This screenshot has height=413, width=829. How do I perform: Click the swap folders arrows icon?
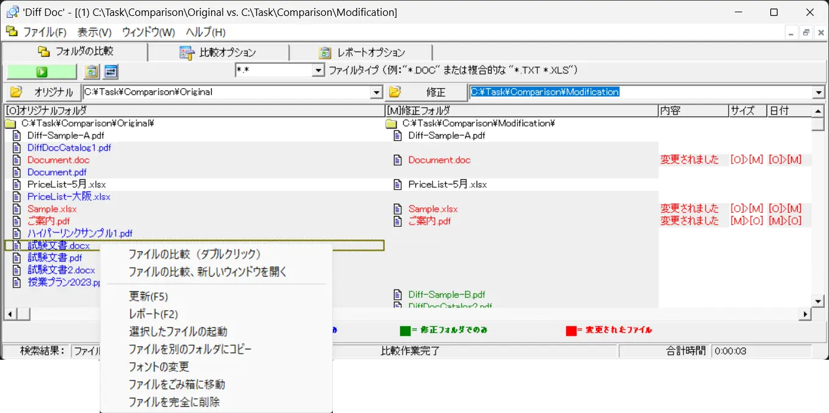coord(111,72)
